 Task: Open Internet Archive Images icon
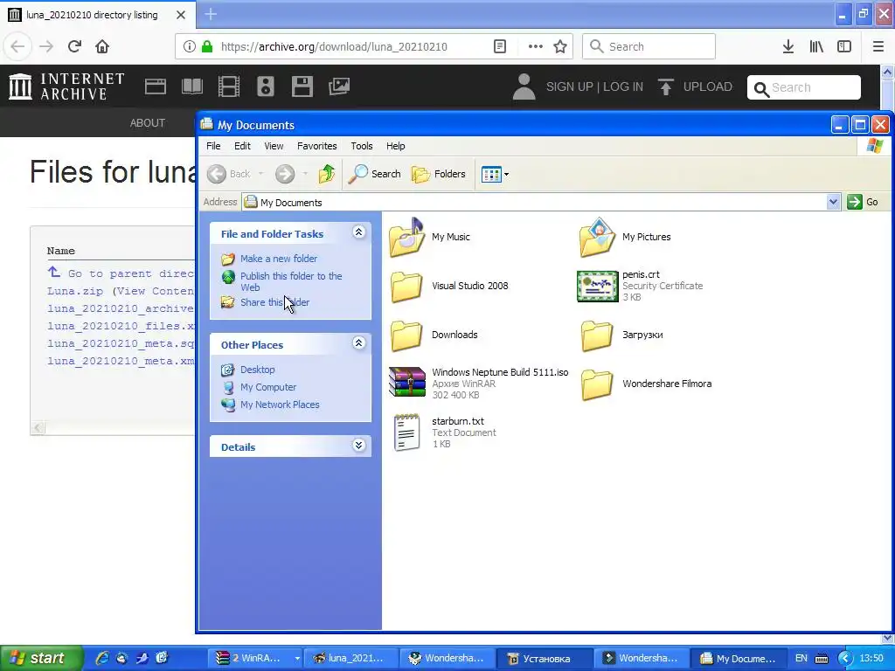pyautogui.click(x=339, y=86)
